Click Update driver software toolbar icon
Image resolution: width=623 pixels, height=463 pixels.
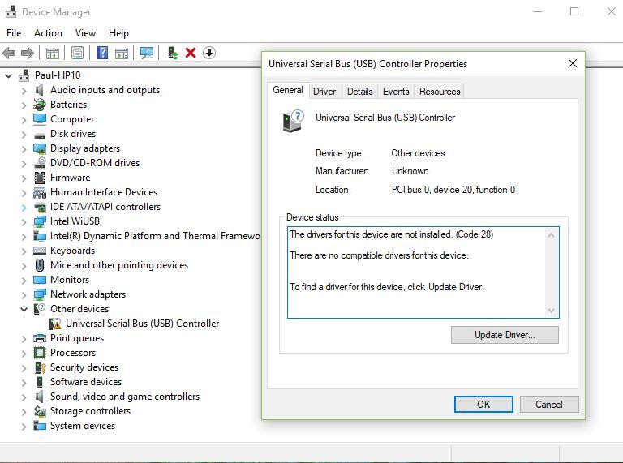(x=173, y=53)
